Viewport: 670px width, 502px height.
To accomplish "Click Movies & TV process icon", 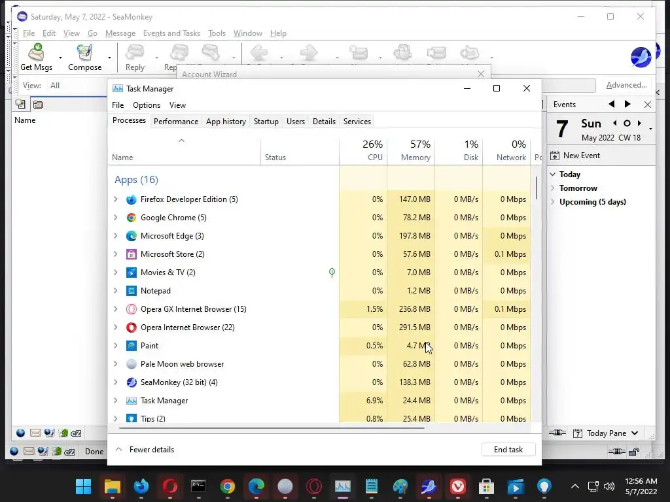I will point(131,273).
